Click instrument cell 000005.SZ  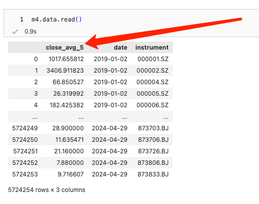click(x=152, y=94)
